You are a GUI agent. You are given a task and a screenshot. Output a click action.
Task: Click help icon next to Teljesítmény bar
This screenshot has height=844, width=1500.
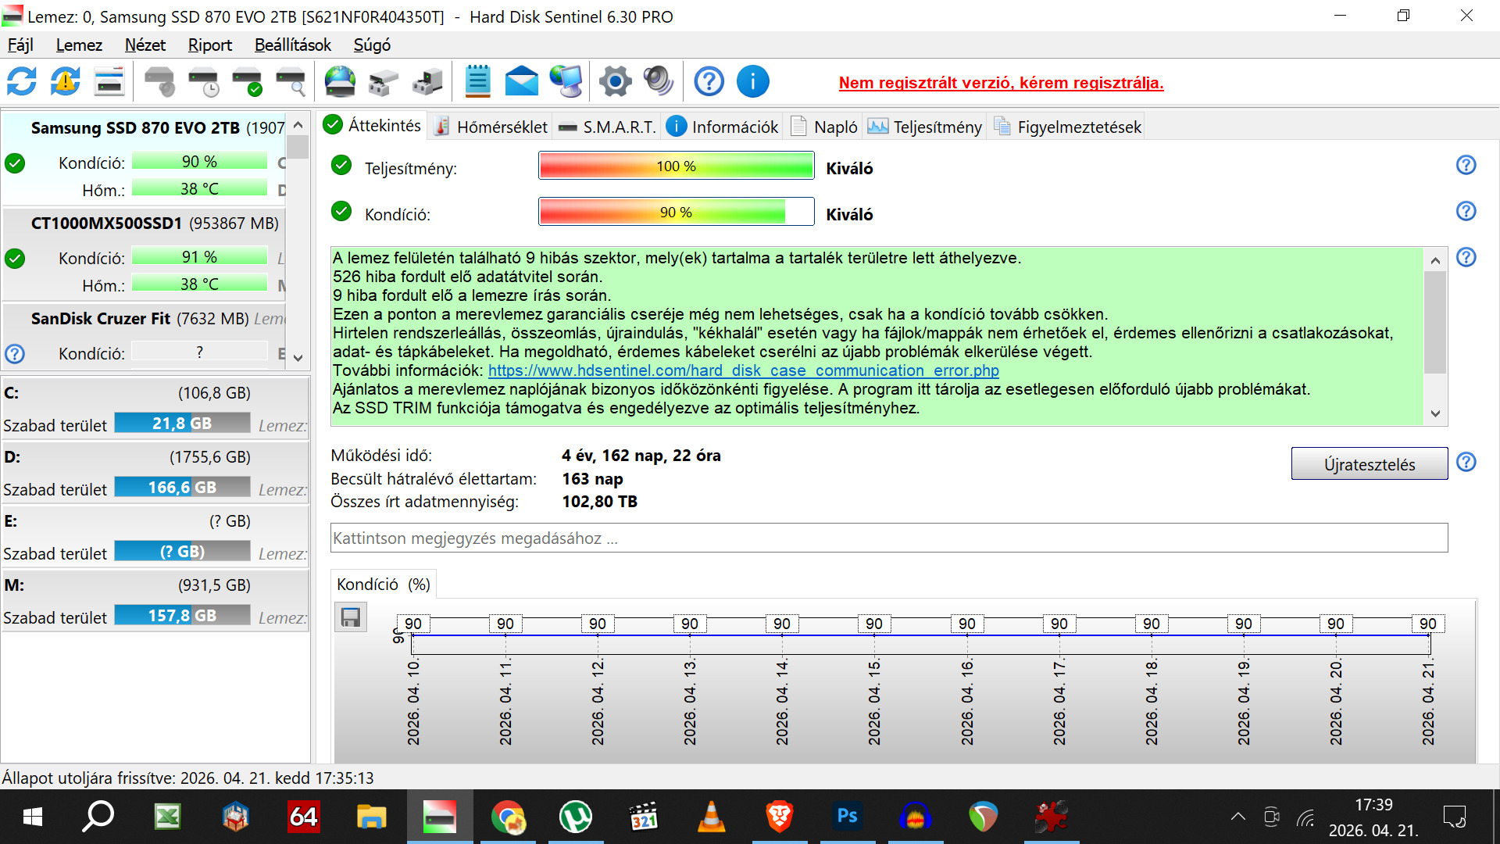pos(1466,165)
